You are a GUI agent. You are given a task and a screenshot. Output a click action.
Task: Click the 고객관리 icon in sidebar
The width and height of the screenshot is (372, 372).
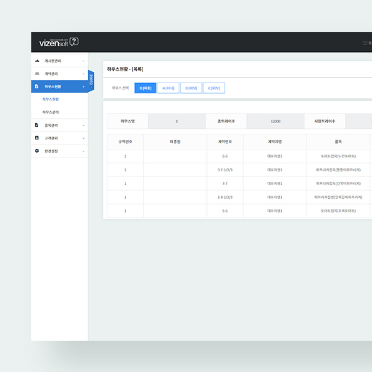[x=36, y=138]
